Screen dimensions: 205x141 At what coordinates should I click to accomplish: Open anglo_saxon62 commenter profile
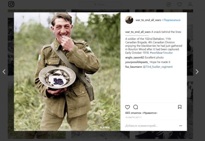point(135,58)
